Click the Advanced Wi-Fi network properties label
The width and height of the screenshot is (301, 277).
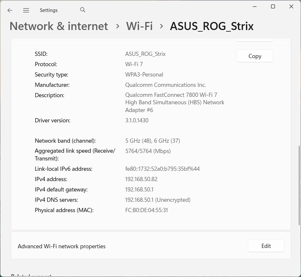(61, 246)
